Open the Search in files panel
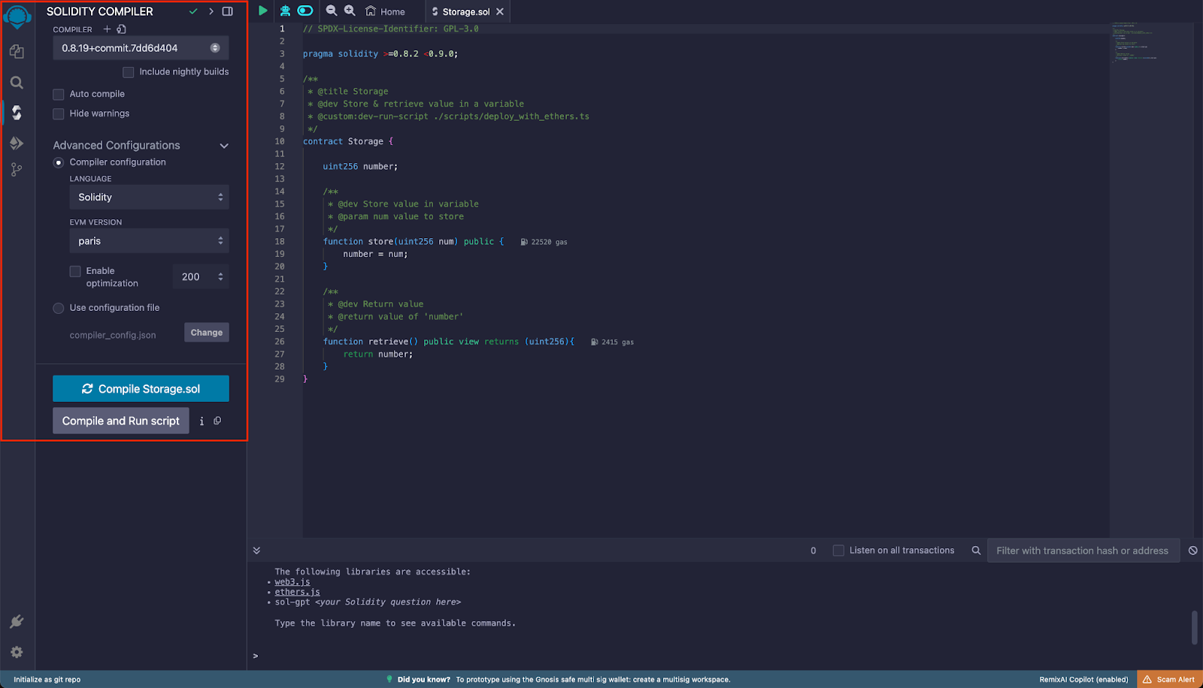This screenshot has height=688, width=1203. point(17,83)
